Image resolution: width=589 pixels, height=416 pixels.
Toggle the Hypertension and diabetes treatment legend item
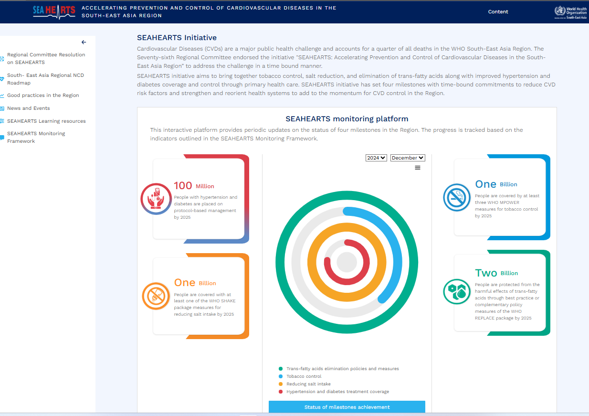pos(334,392)
